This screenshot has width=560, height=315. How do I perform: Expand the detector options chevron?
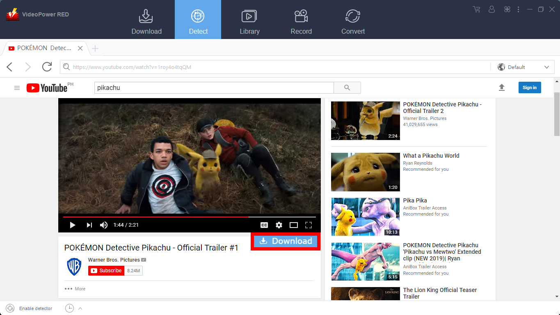[x=80, y=308]
